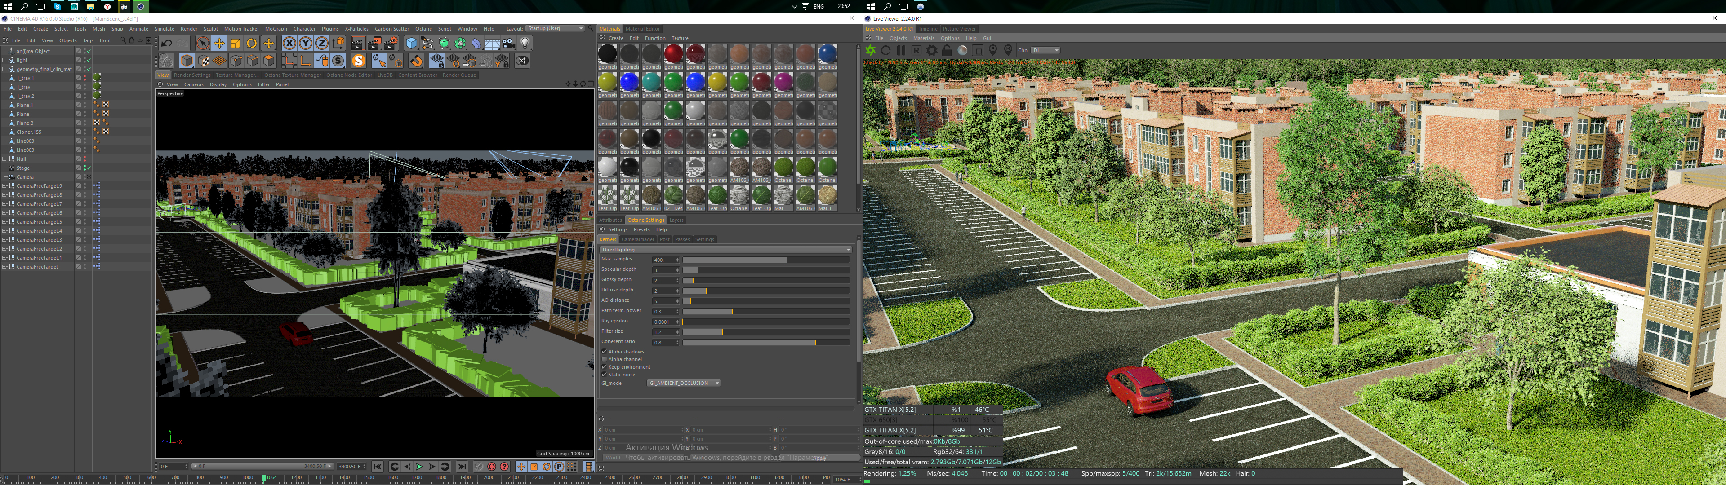Select the red material sphere thumbnail
This screenshot has width=1726, height=485.
(x=673, y=53)
